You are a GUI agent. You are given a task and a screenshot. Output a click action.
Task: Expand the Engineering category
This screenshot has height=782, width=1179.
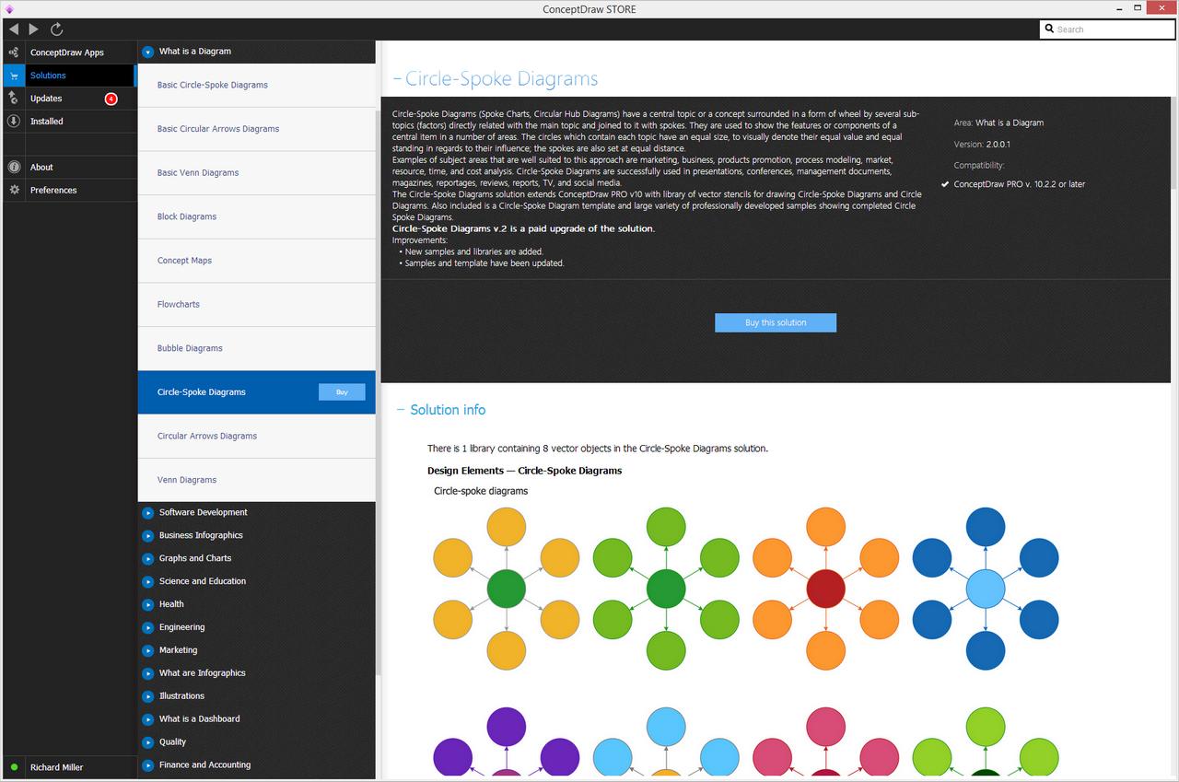pos(148,627)
